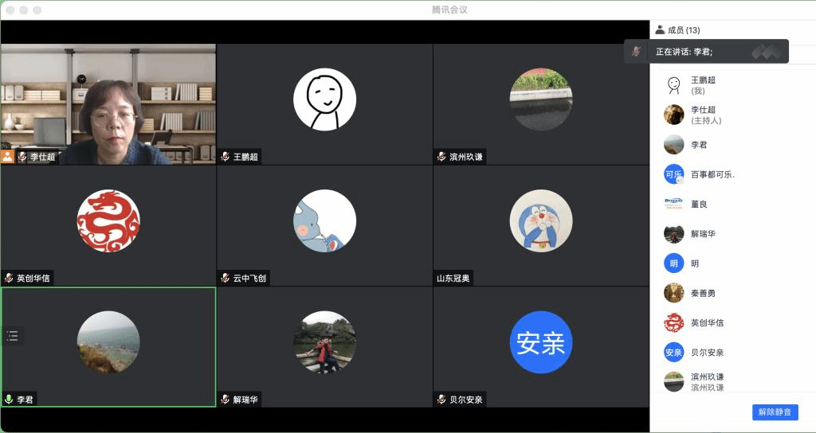Click the muted mic icon on 滨州玖谦's tile
Image resolution: width=816 pixels, height=433 pixels.
point(441,157)
